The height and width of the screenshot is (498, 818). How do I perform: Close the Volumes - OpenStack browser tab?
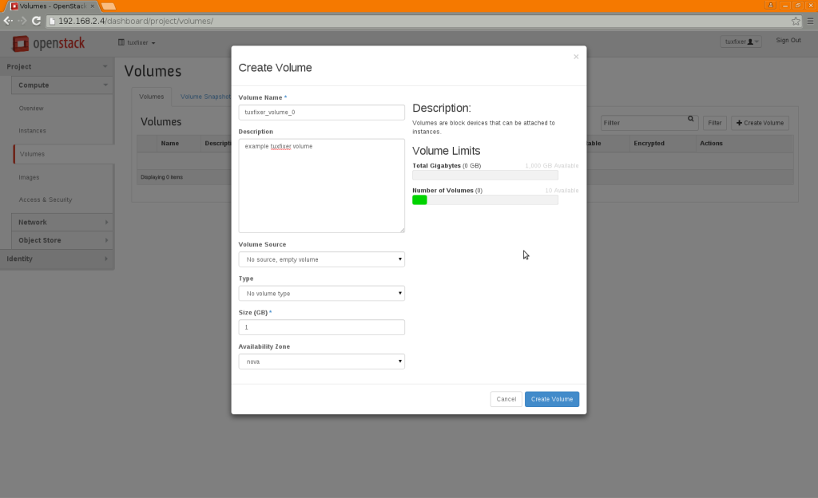[93, 6]
